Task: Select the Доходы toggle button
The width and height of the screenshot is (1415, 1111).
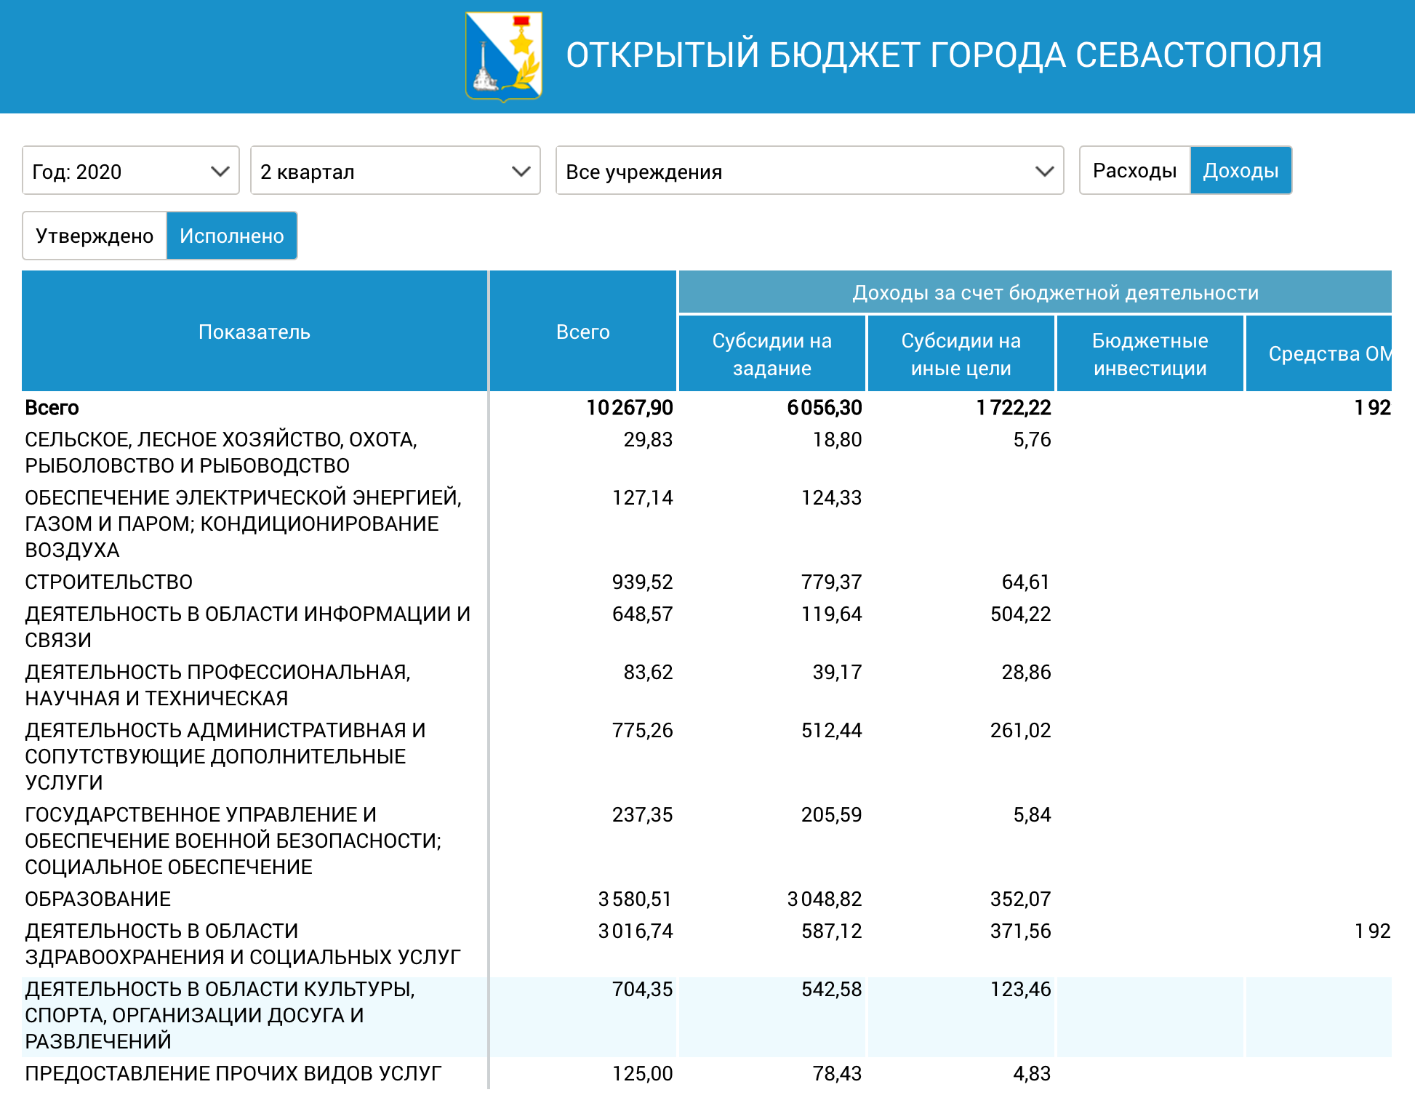Action: point(1240,171)
